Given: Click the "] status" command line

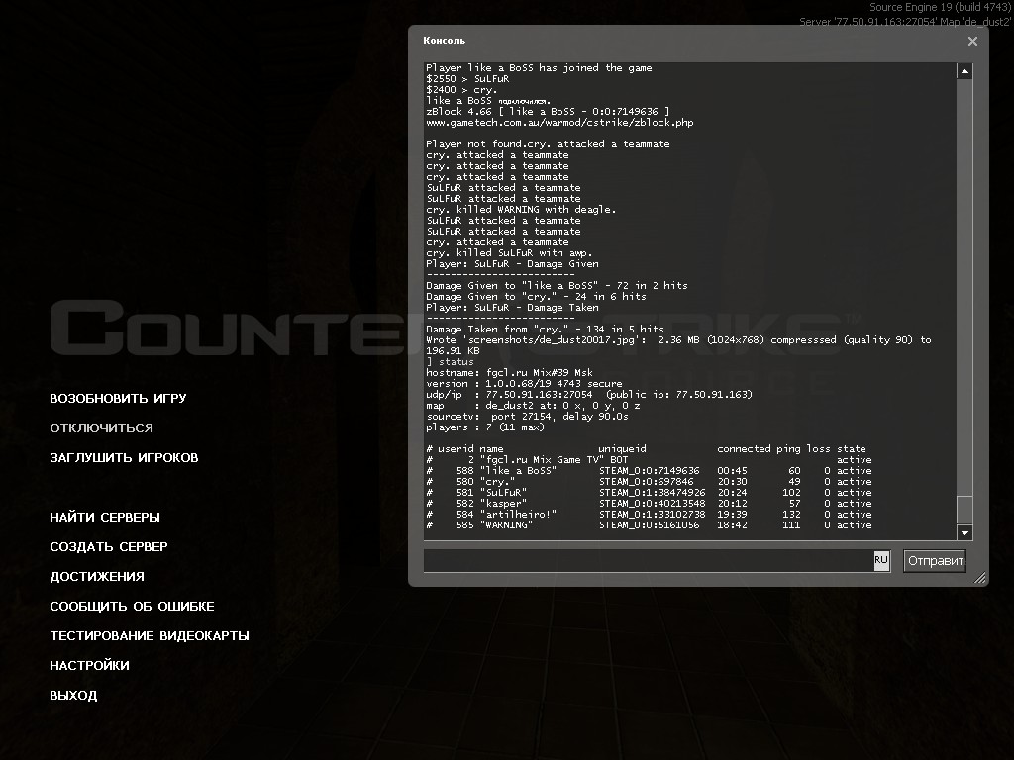Looking at the screenshot, I should click(451, 361).
